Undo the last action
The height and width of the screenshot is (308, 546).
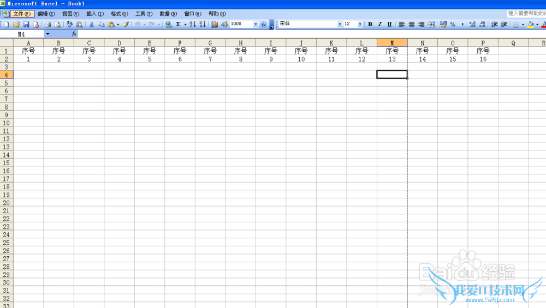point(138,25)
